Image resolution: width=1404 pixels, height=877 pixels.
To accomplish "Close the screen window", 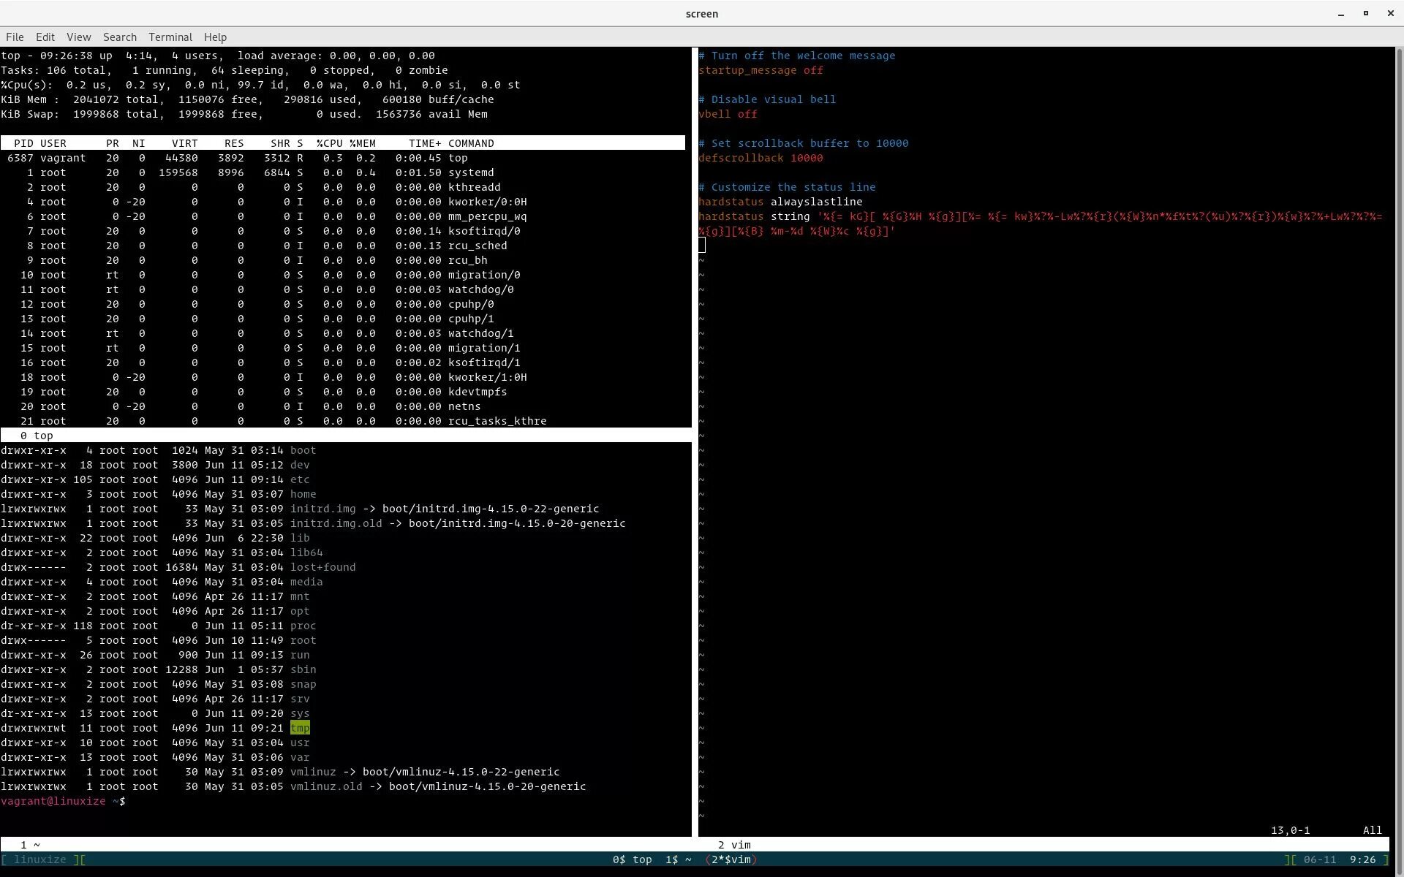I will [1390, 14].
